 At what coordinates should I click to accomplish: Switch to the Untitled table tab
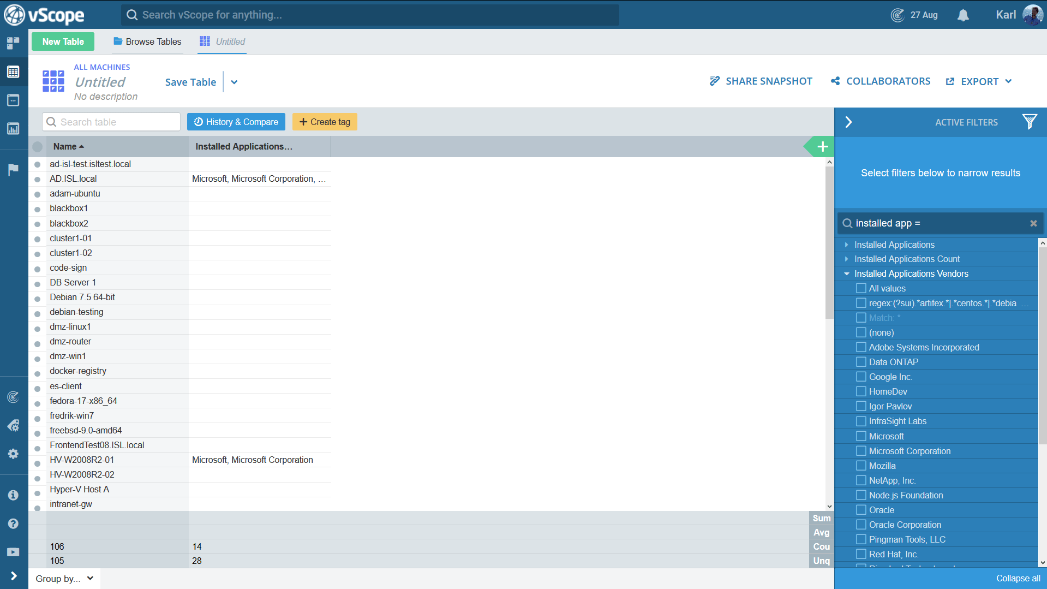223,41
